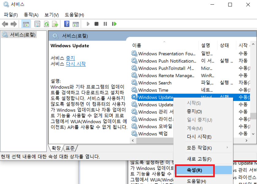
Task: Open the blue Help question mark icon
Action: click(67, 24)
